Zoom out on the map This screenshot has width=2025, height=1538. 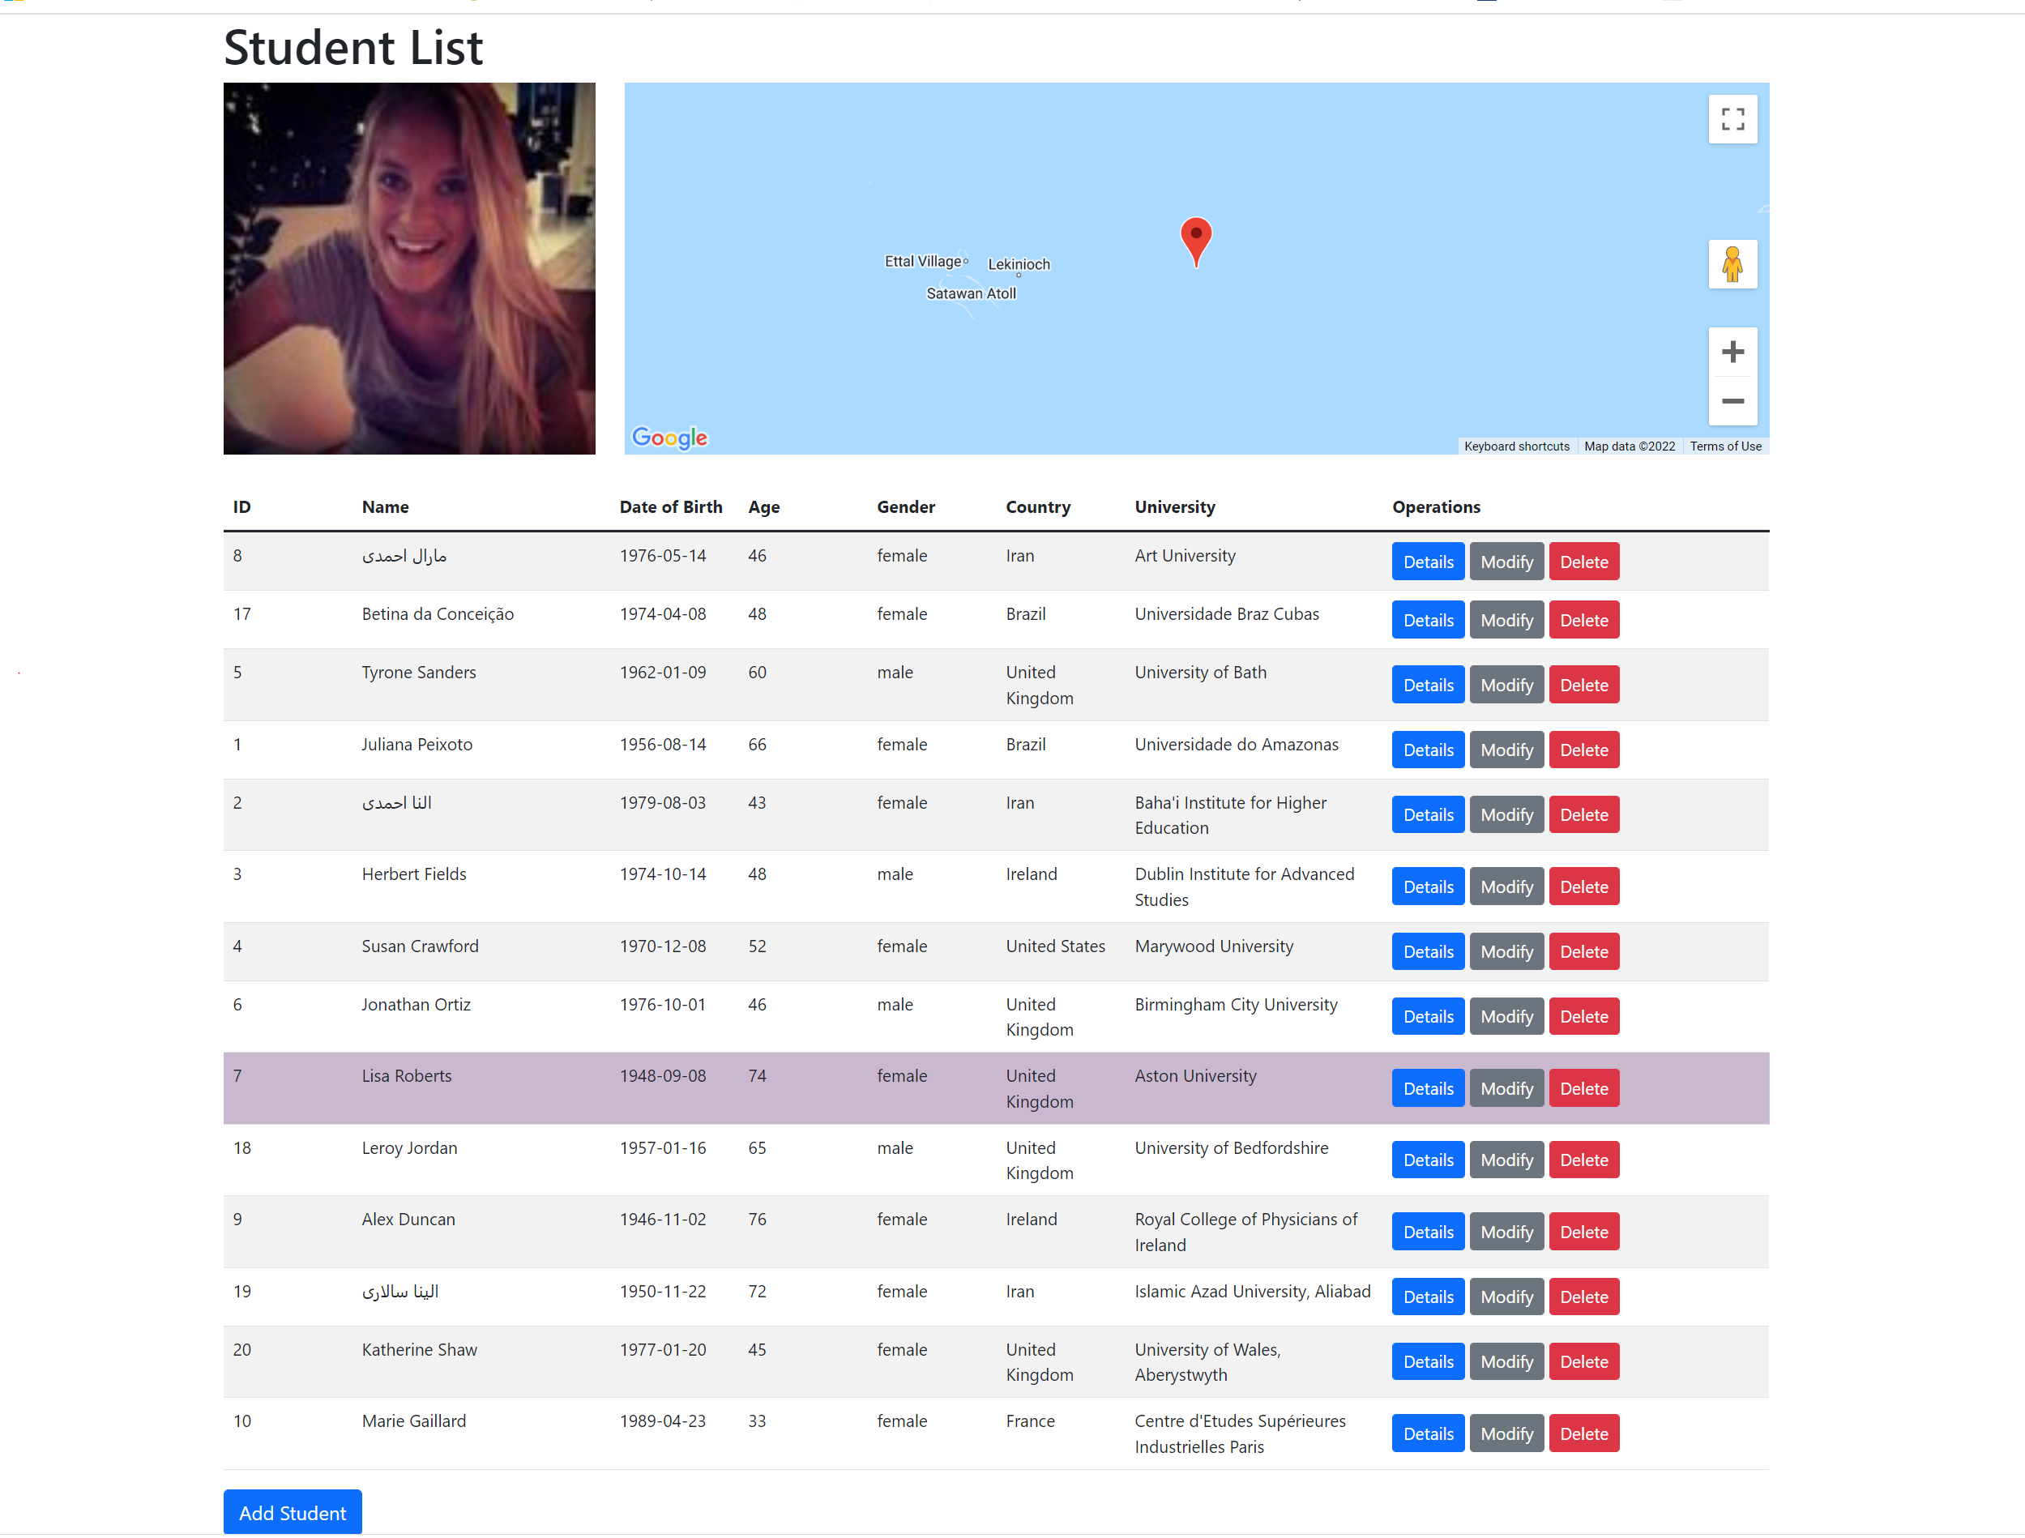coord(1733,401)
